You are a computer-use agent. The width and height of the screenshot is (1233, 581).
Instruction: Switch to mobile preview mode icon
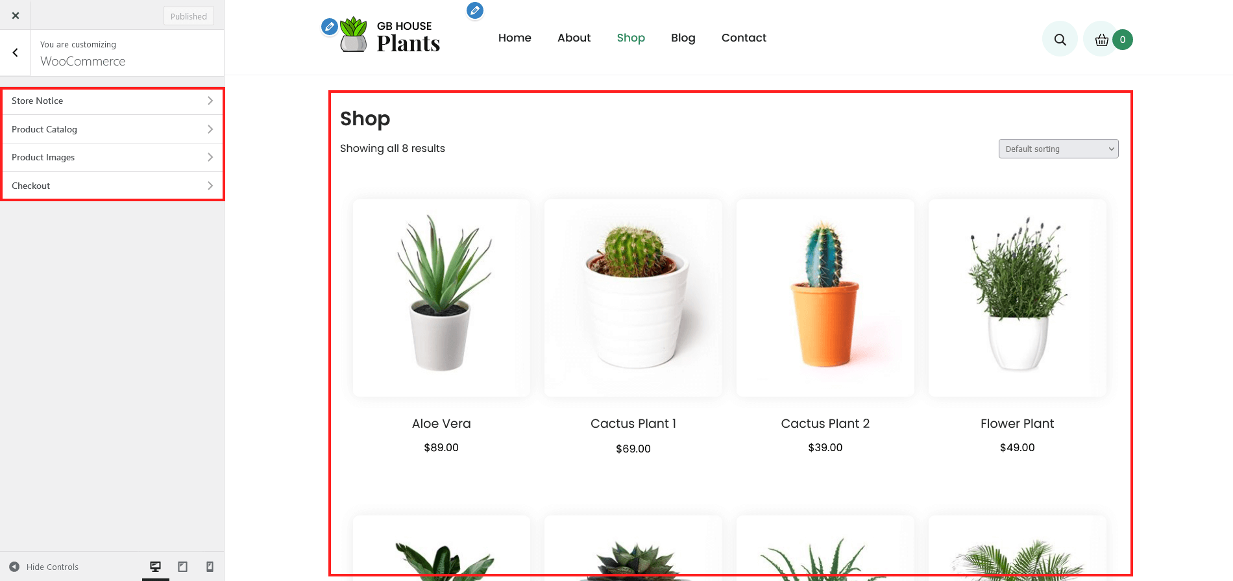tap(210, 567)
